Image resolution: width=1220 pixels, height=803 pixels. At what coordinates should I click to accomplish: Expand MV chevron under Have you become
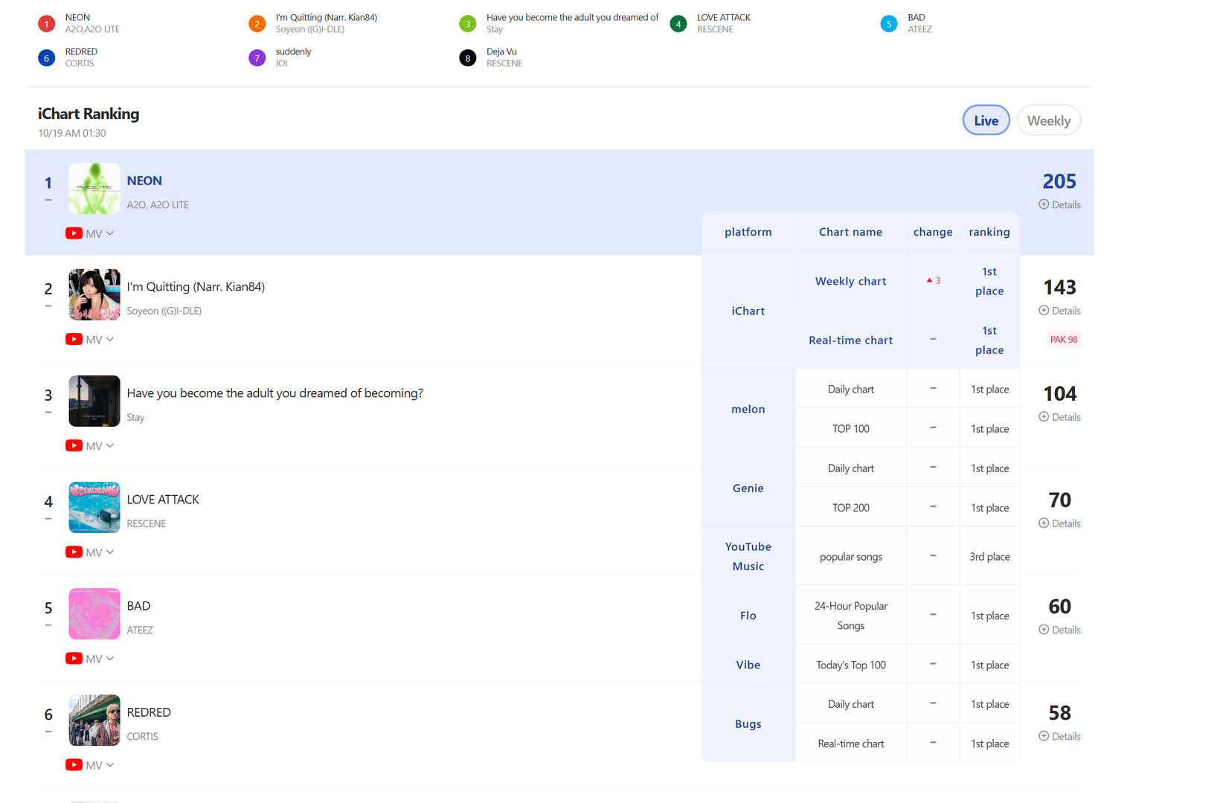pos(110,446)
